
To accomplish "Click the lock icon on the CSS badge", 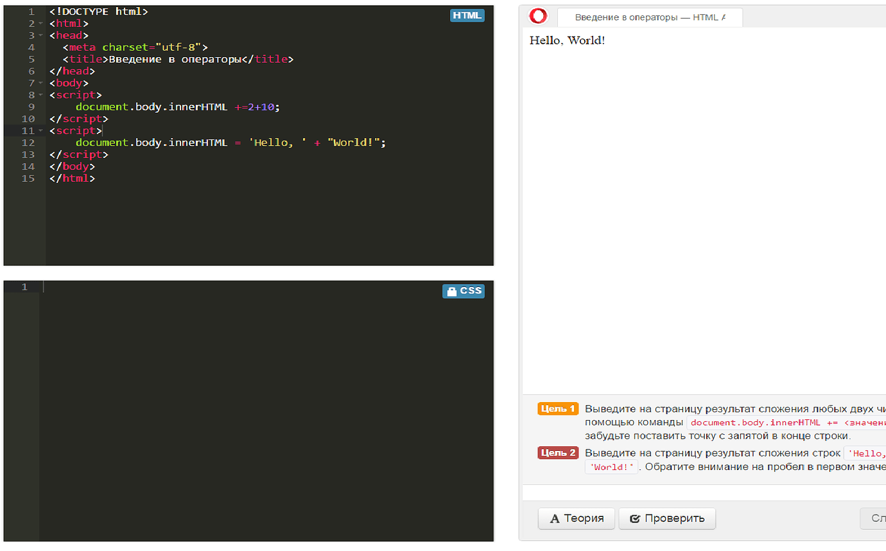I will coord(451,292).
